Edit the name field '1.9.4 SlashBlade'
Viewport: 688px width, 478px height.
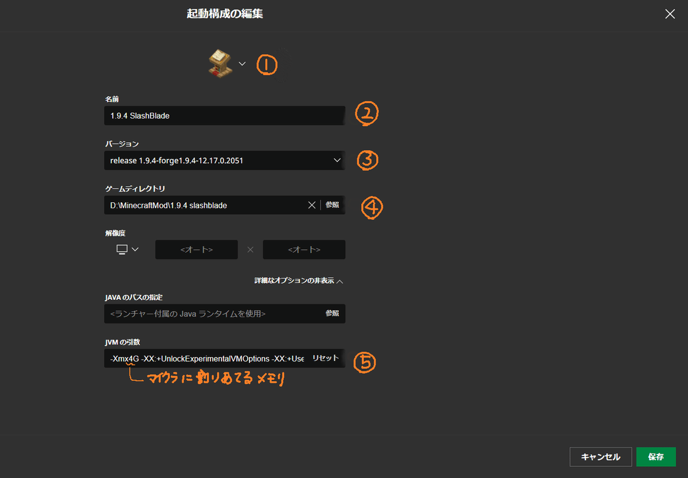pos(225,116)
